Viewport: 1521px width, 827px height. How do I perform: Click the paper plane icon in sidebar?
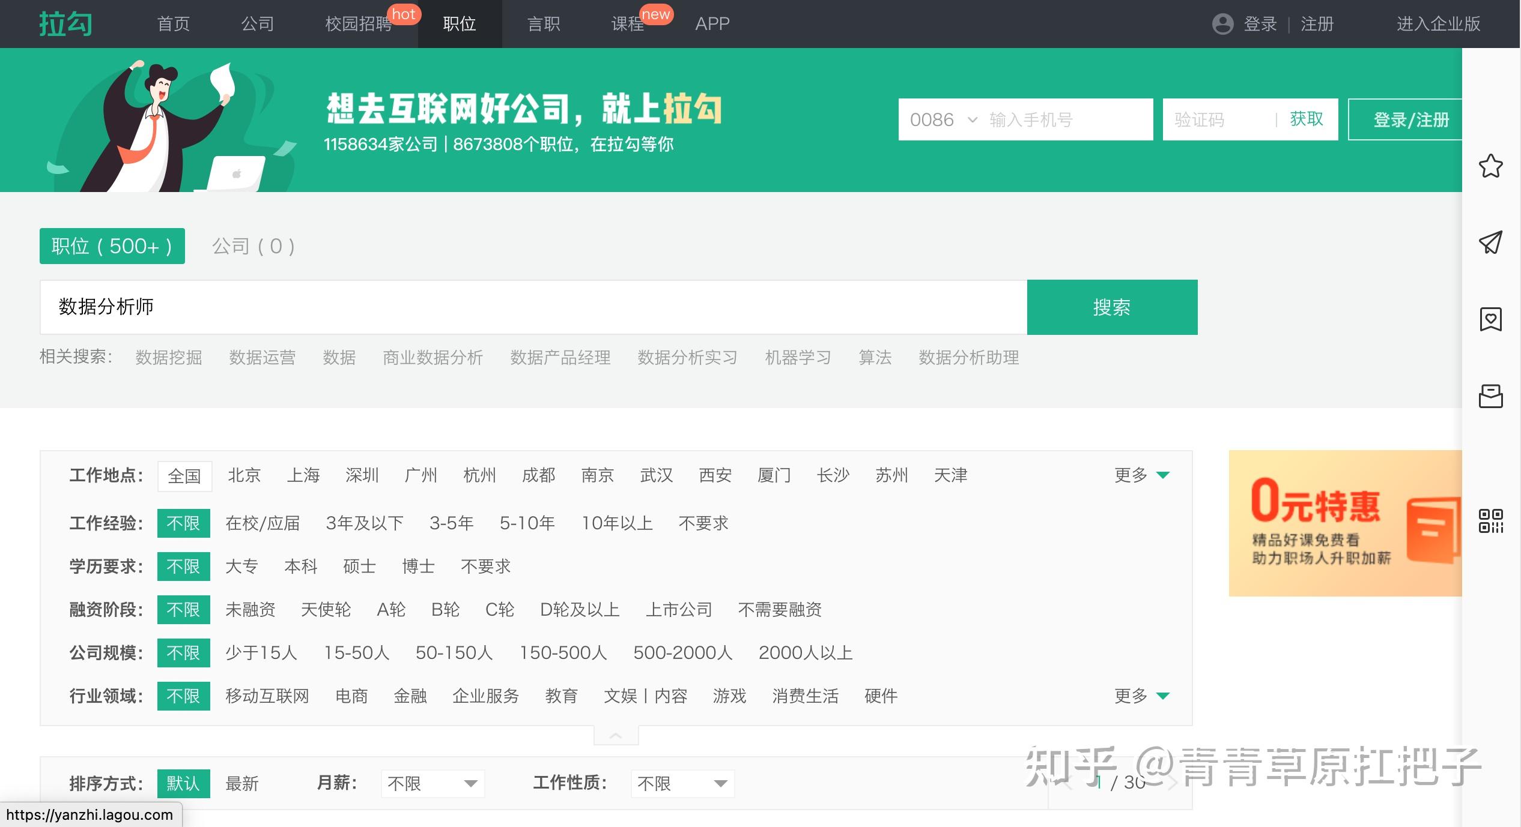[x=1490, y=242]
